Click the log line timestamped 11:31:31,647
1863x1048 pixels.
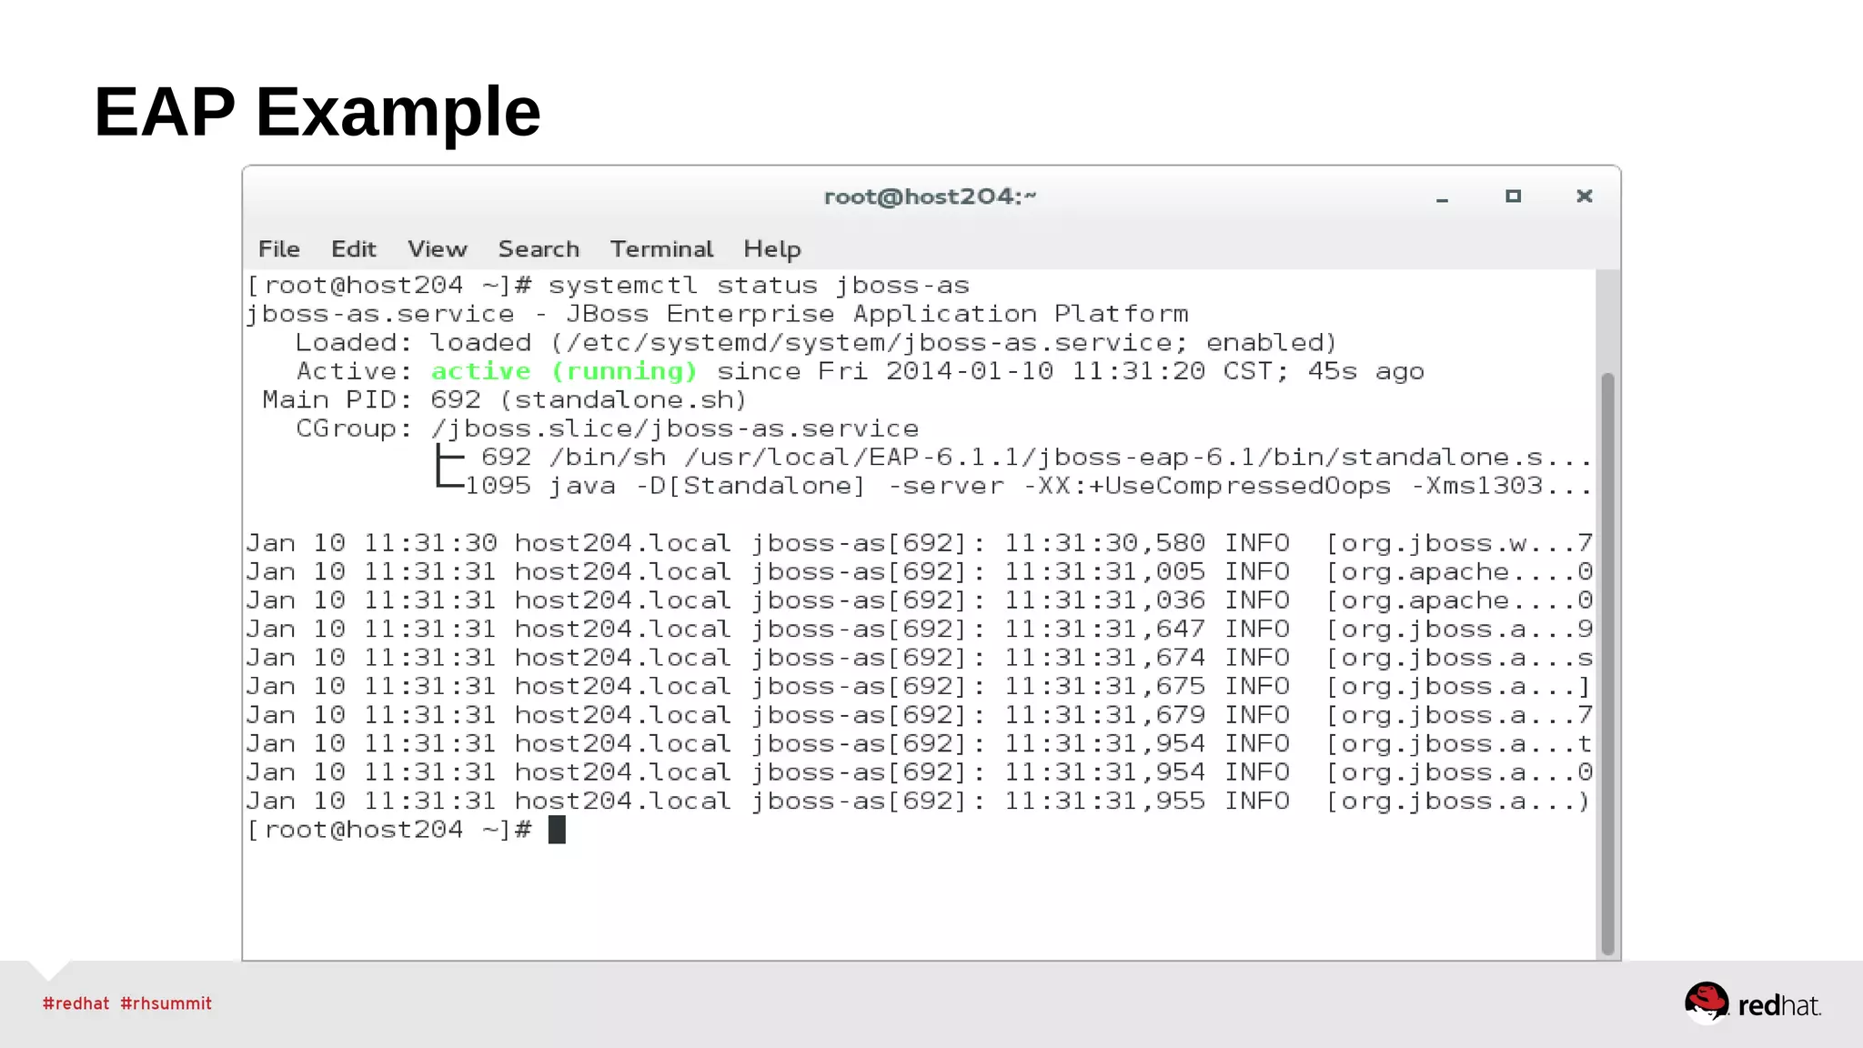(920, 630)
